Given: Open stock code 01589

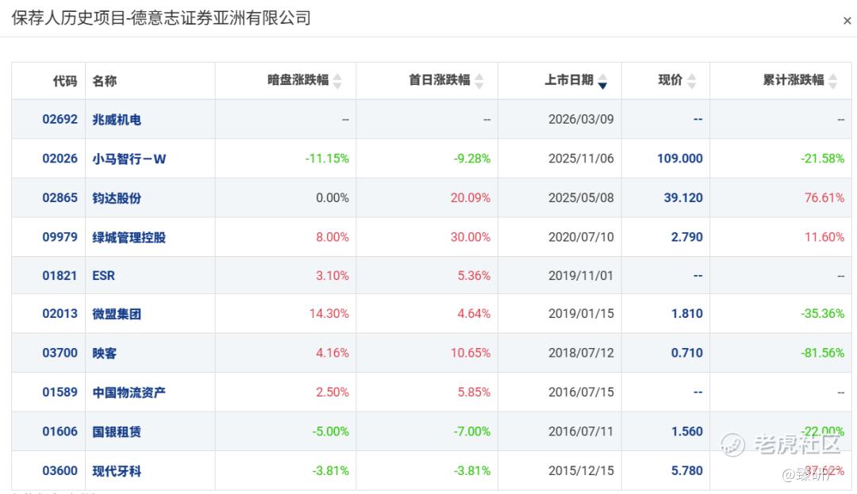Looking at the screenshot, I should coord(60,392).
